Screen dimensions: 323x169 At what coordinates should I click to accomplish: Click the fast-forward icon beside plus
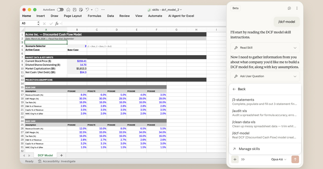[x=243, y=159]
